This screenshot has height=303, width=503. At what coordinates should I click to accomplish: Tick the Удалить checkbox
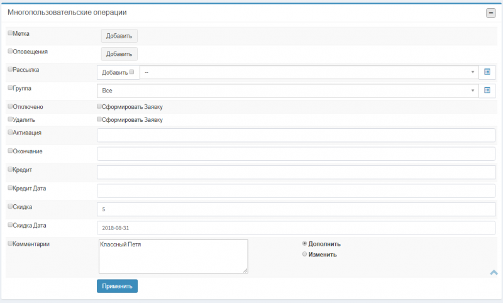coord(10,119)
